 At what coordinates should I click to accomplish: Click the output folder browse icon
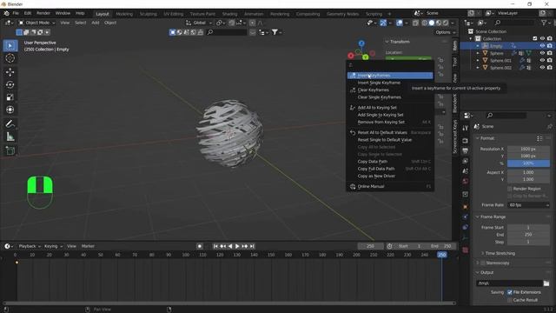546,283
